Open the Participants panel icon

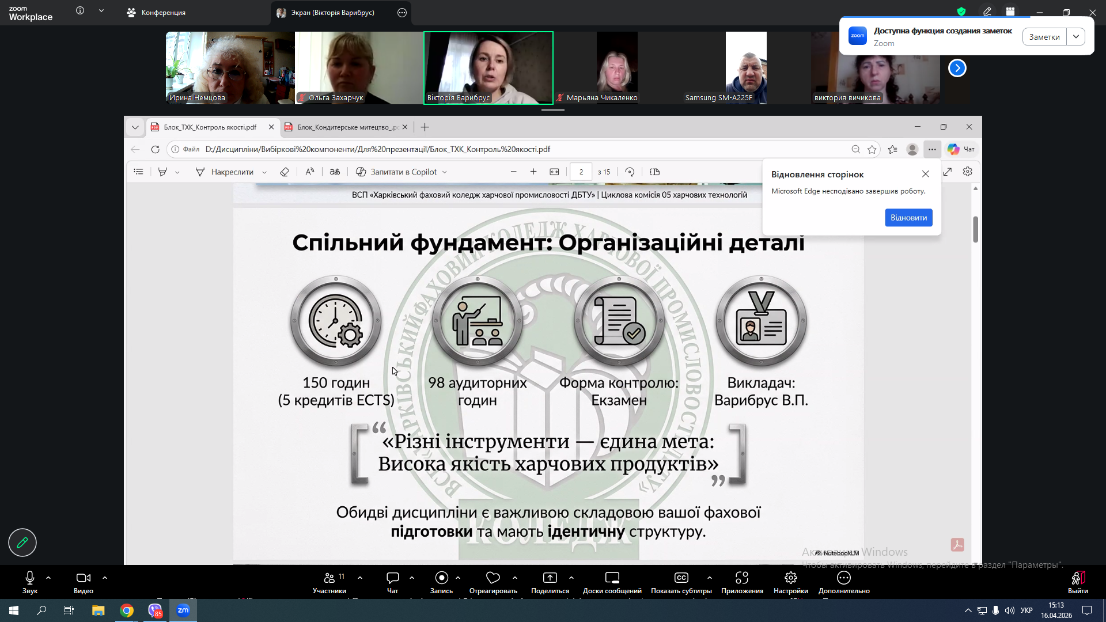(329, 578)
